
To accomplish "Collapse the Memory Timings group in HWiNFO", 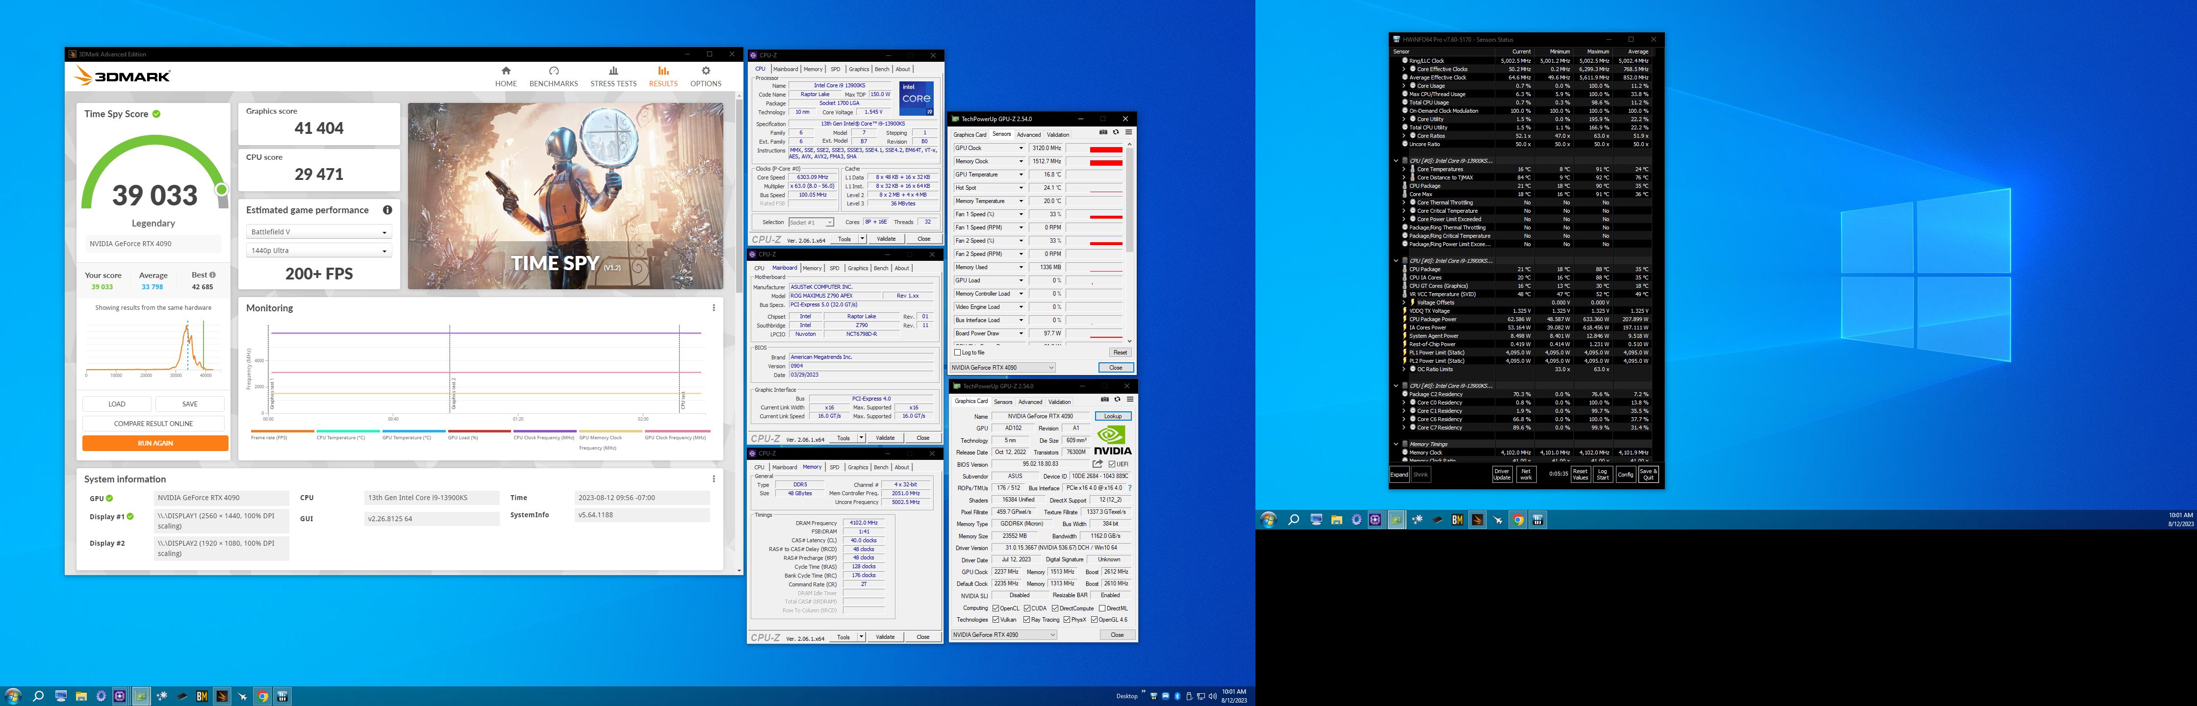I will 1395,444.
